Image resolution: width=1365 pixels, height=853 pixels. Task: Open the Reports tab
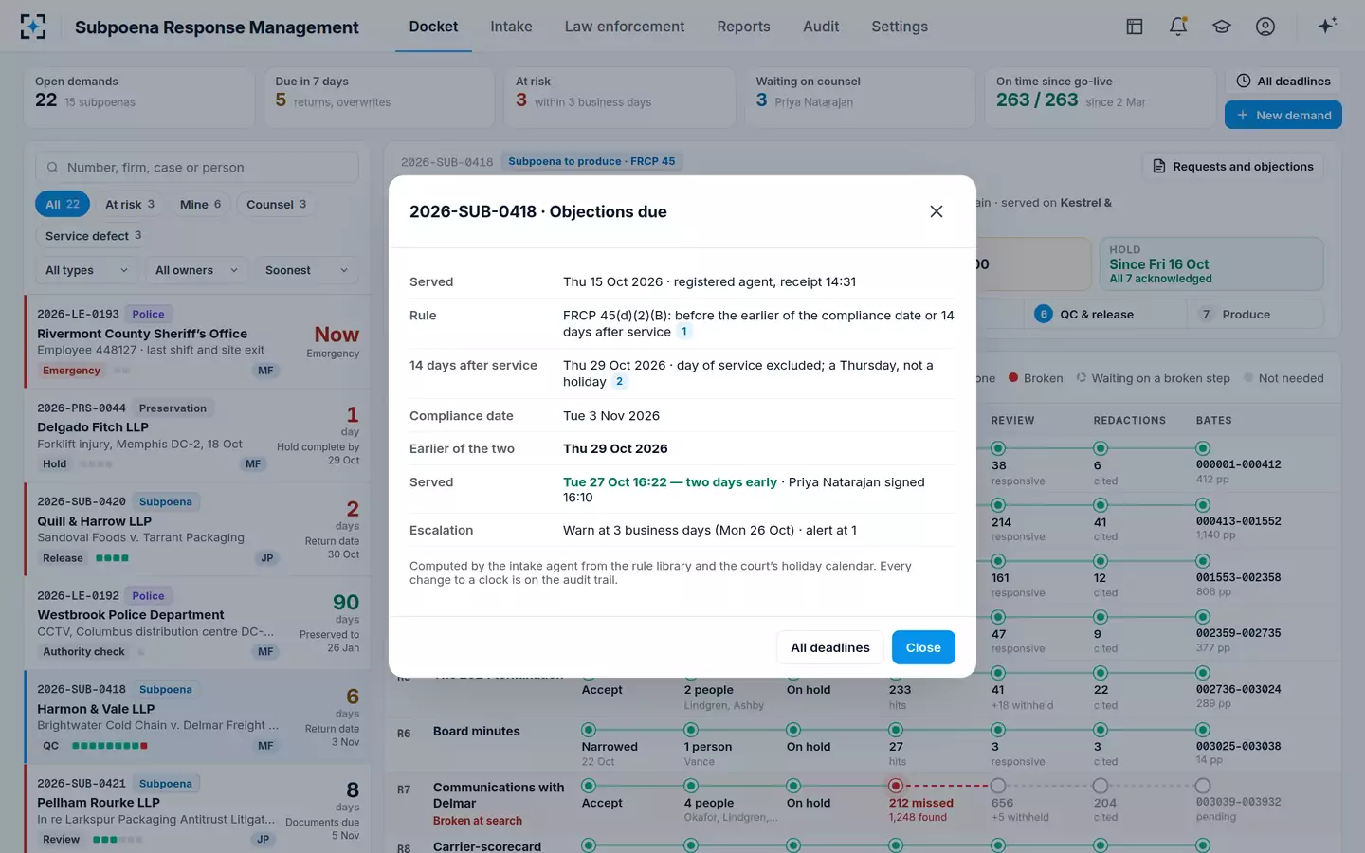pos(744,27)
